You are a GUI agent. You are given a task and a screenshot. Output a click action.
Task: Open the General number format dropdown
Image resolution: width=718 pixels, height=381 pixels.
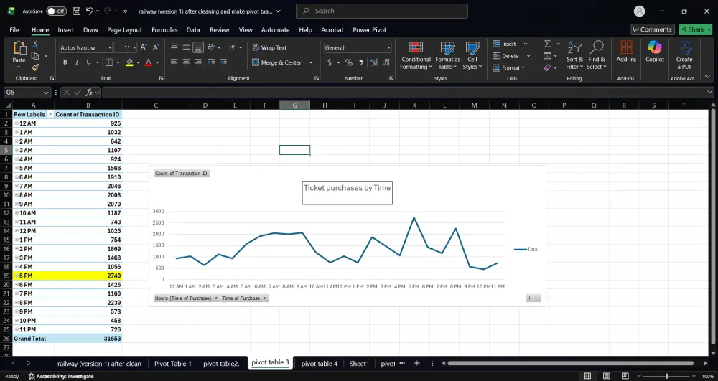tap(388, 47)
